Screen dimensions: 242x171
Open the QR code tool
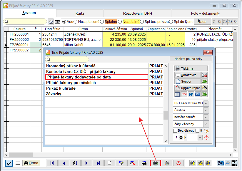click(x=235, y=163)
